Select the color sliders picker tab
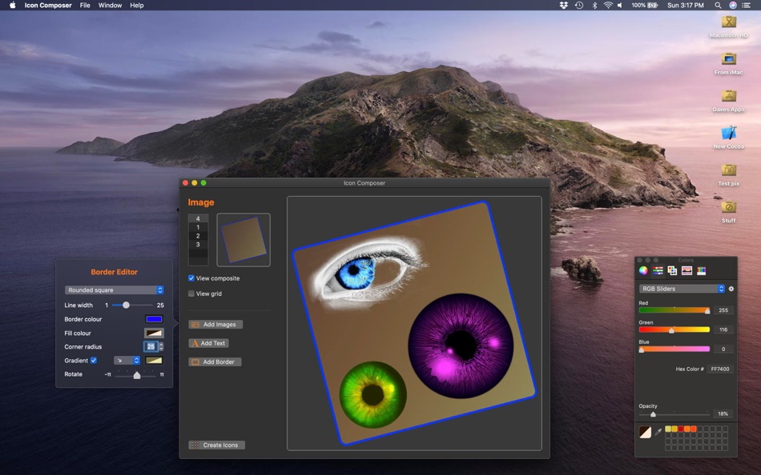761x475 pixels. pyautogui.click(x=658, y=271)
